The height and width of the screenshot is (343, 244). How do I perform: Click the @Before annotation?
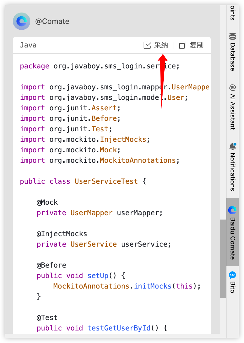tap(51, 265)
